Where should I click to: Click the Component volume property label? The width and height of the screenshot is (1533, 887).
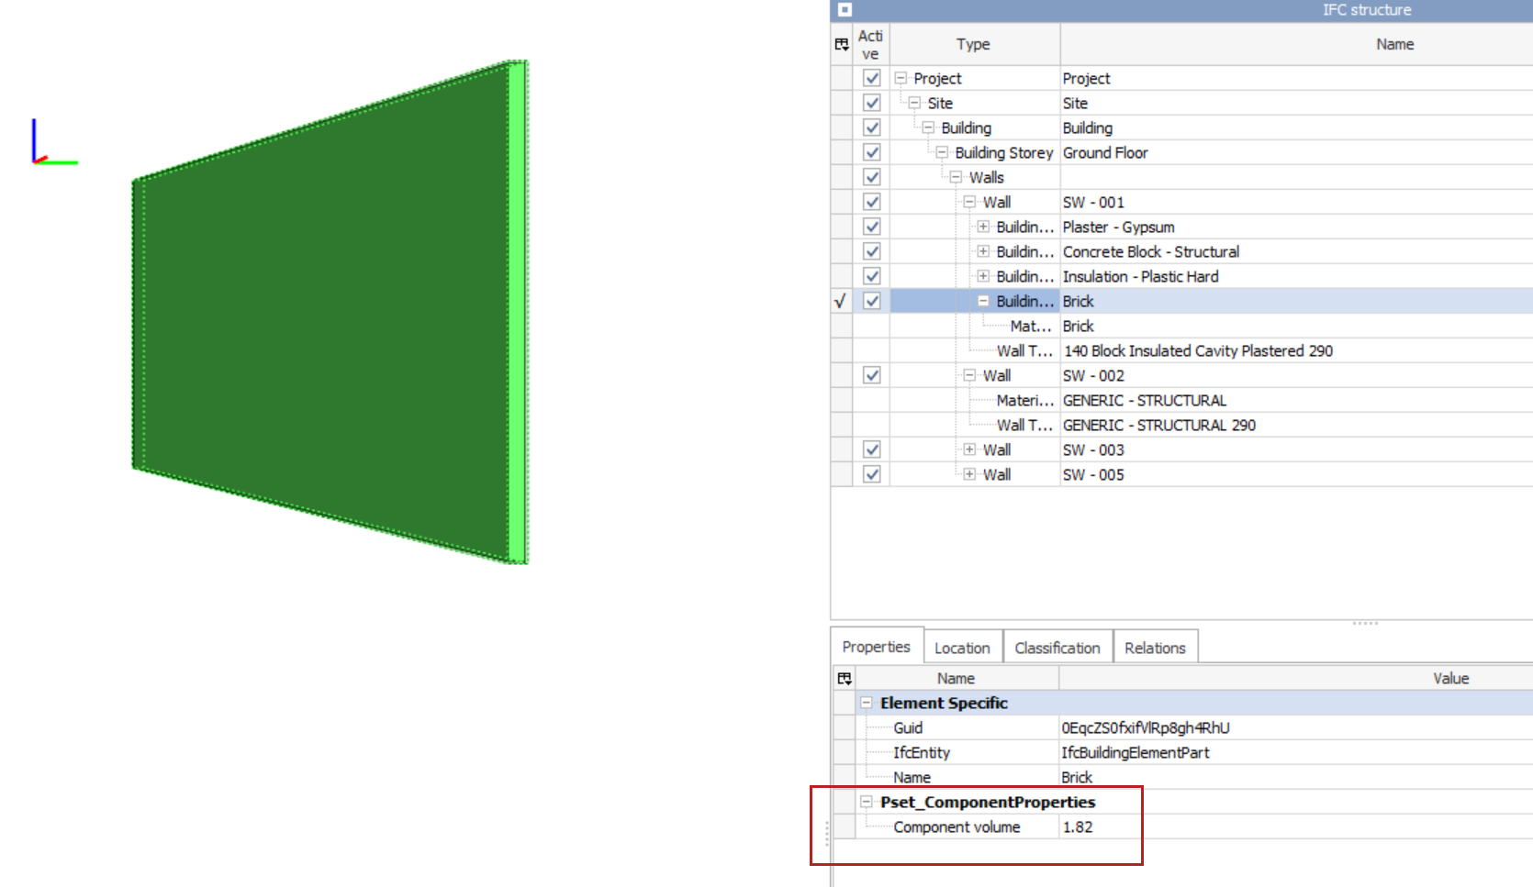(957, 826)
